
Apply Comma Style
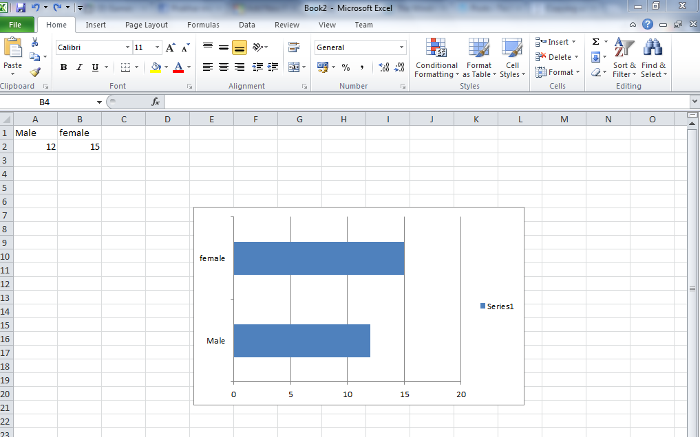tap(361, 67)
